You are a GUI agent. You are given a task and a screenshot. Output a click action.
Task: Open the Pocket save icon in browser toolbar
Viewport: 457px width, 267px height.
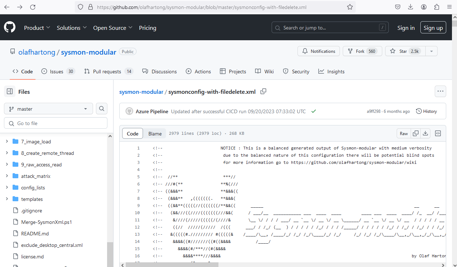tap(398, 7)
